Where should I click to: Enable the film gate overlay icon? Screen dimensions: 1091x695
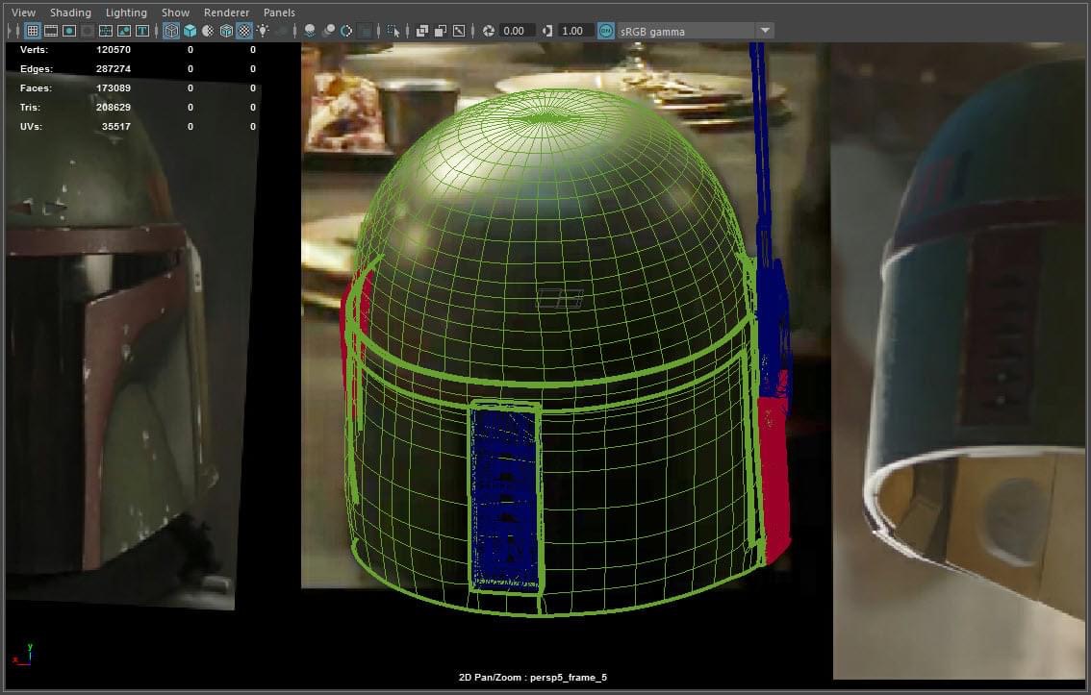pyautogui.click(x=50, y=31)
